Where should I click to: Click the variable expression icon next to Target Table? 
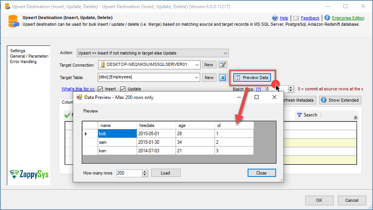[223, 77]
